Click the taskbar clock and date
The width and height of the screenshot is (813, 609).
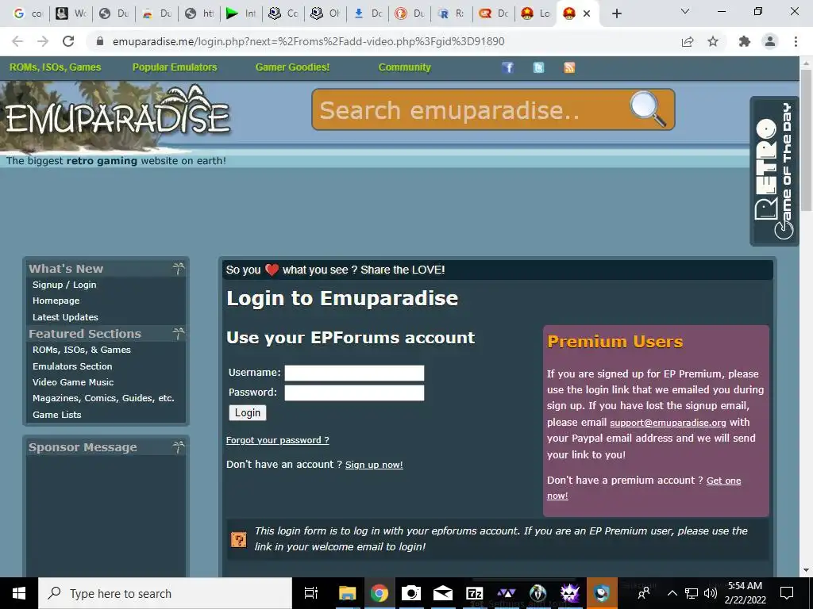click(745, 593)
